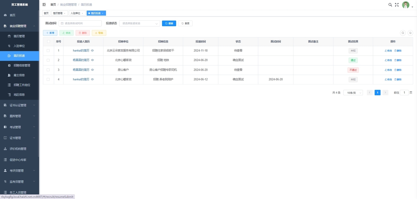Open 促进中心专家 in the sidebar

click(20, 160)
